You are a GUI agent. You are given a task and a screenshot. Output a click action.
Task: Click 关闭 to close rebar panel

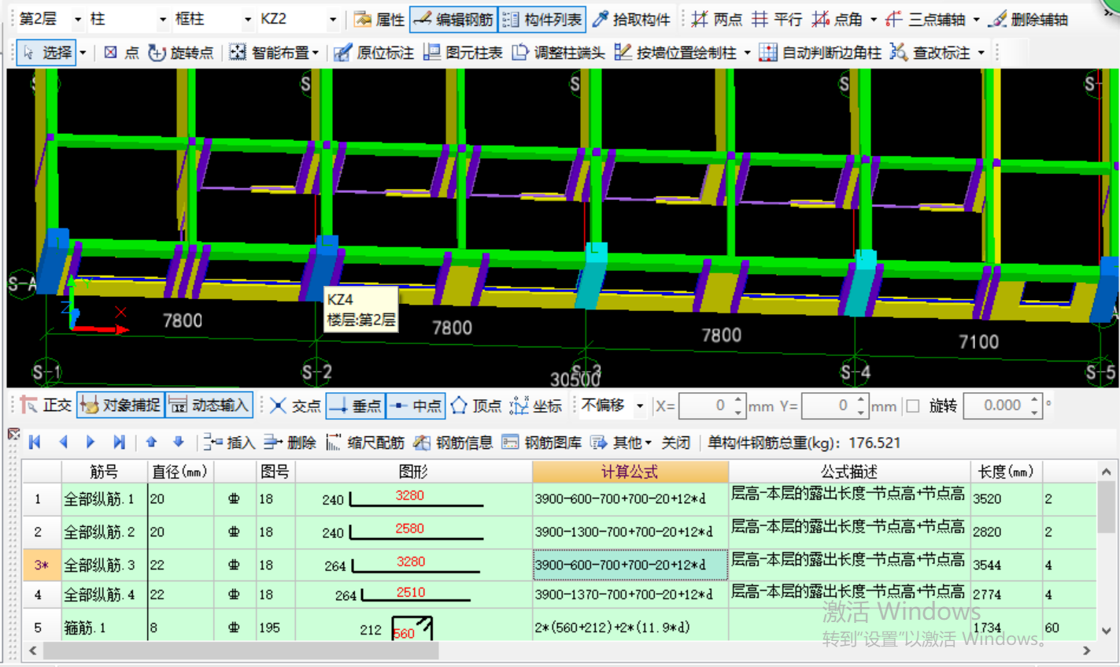pos(675,443)
